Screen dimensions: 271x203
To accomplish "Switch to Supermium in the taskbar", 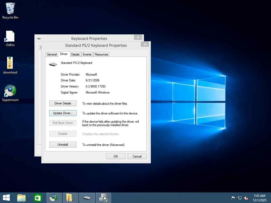I will [53, 198].
